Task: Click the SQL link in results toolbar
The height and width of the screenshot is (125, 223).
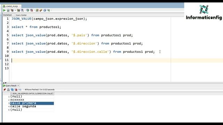Action: 20,90
